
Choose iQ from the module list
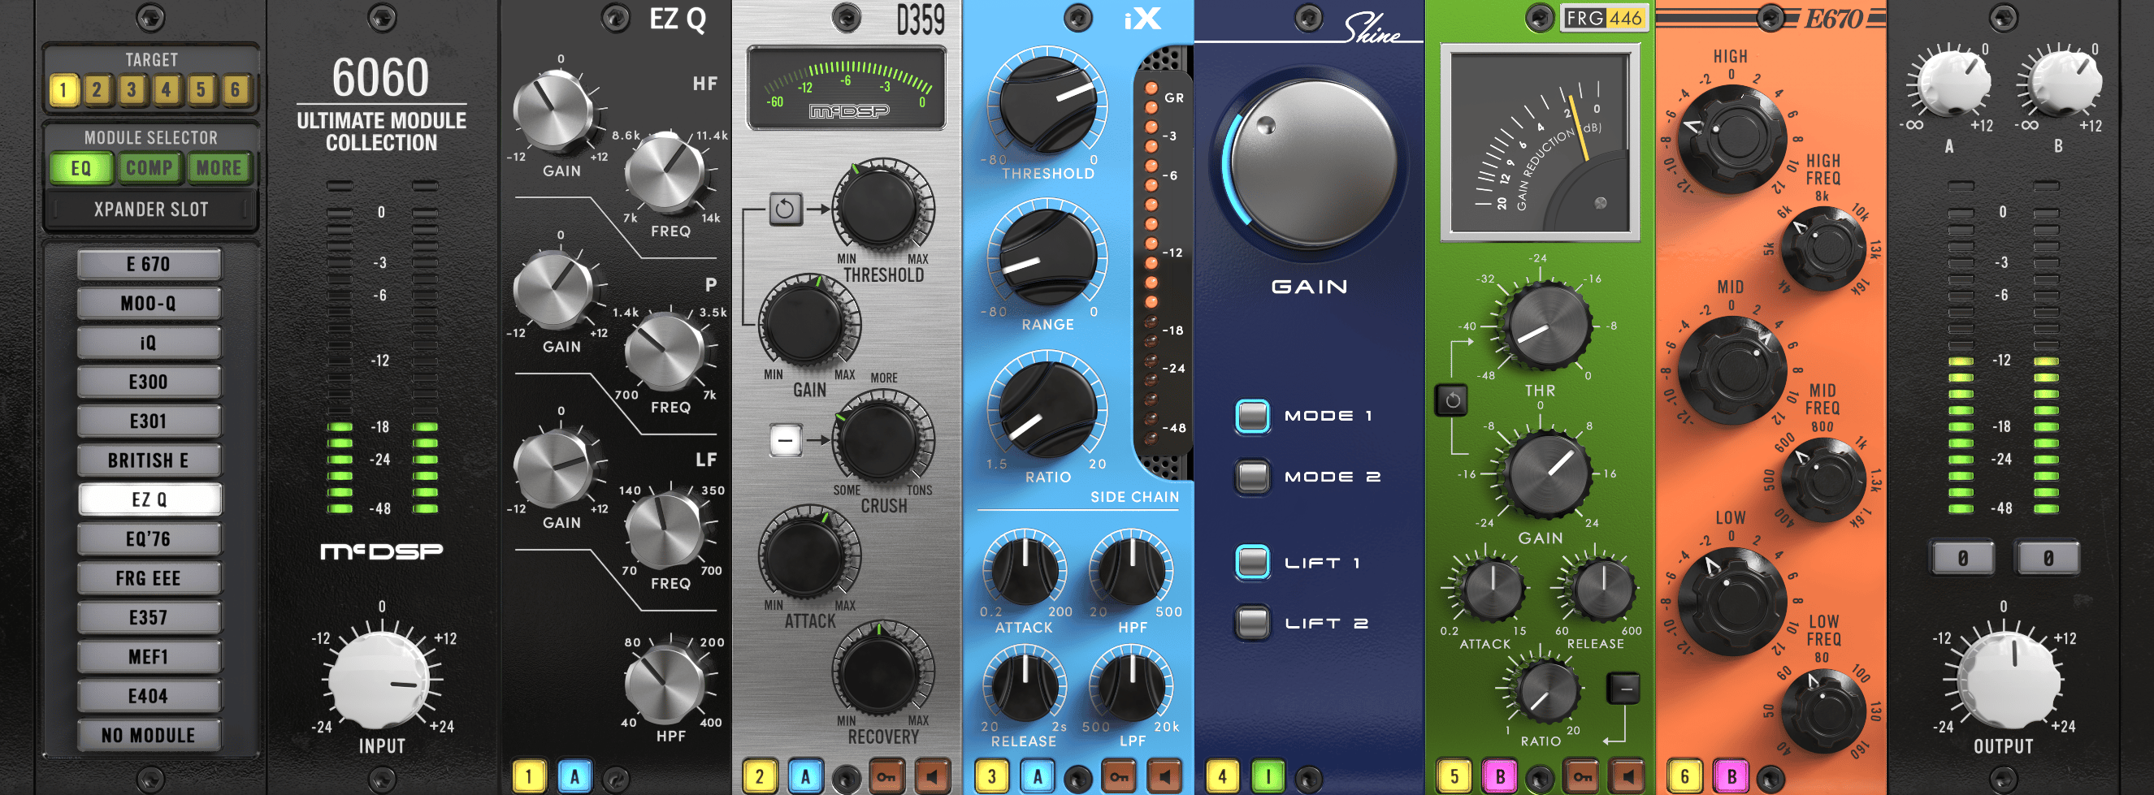pyautogui.click(x=149, y=343)
